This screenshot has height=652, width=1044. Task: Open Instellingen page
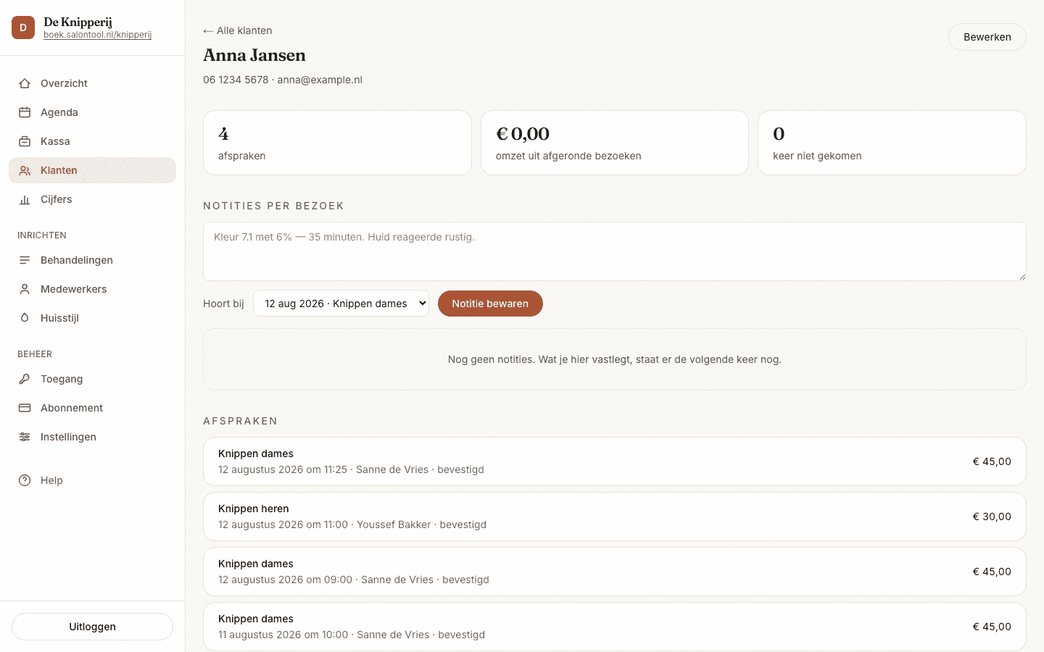pos(92,437)
